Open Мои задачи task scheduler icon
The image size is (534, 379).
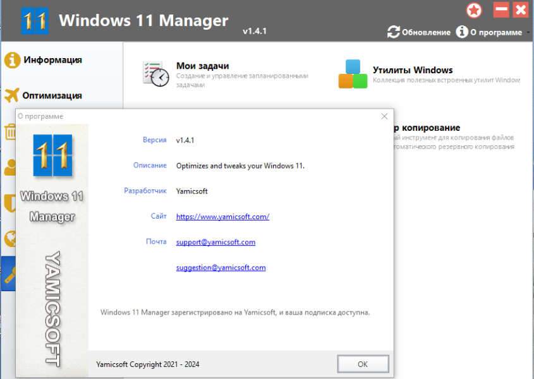click(156, 73)
